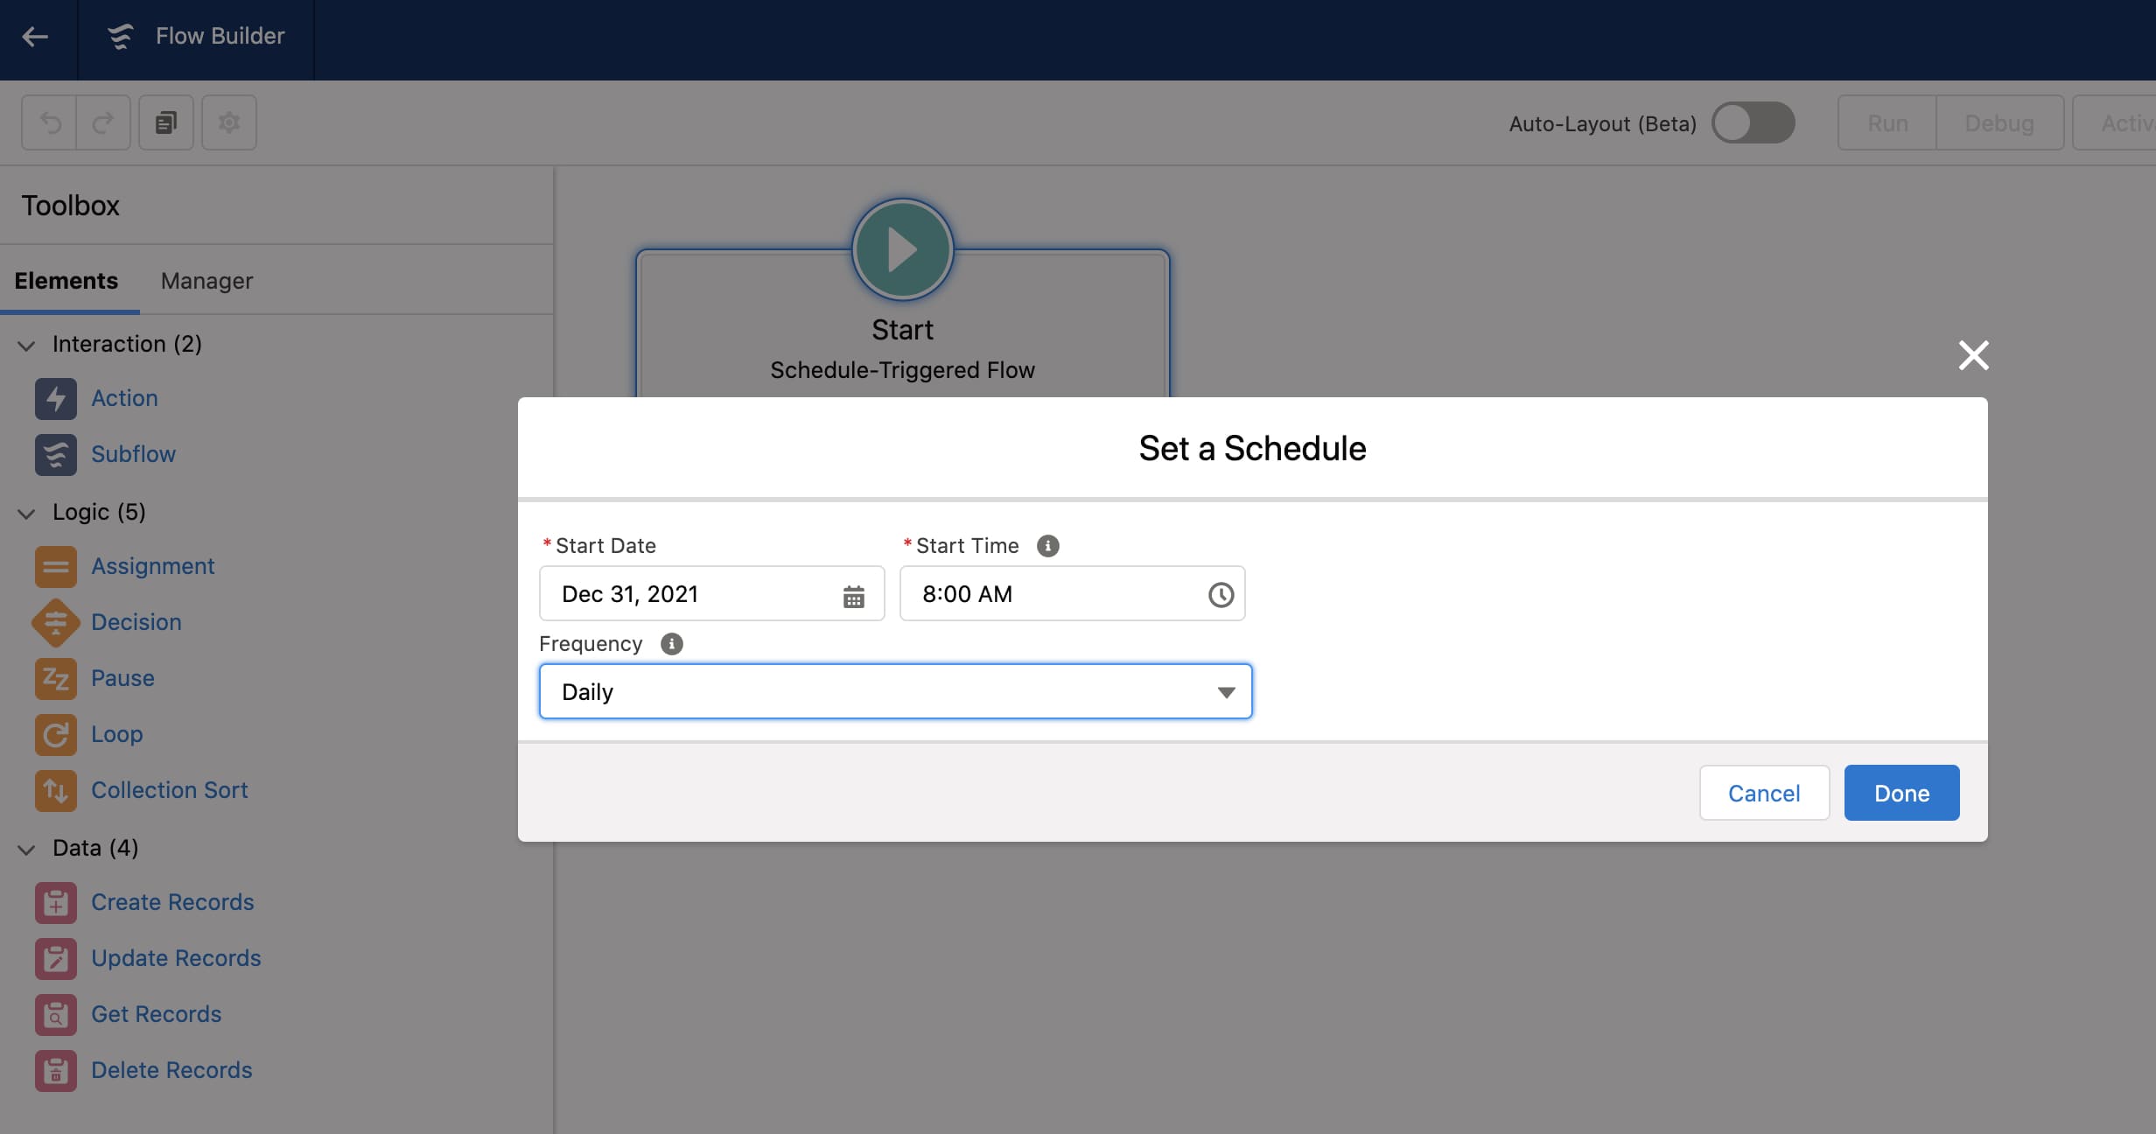Open the Start Time clock picker

tap(1221, 594)
